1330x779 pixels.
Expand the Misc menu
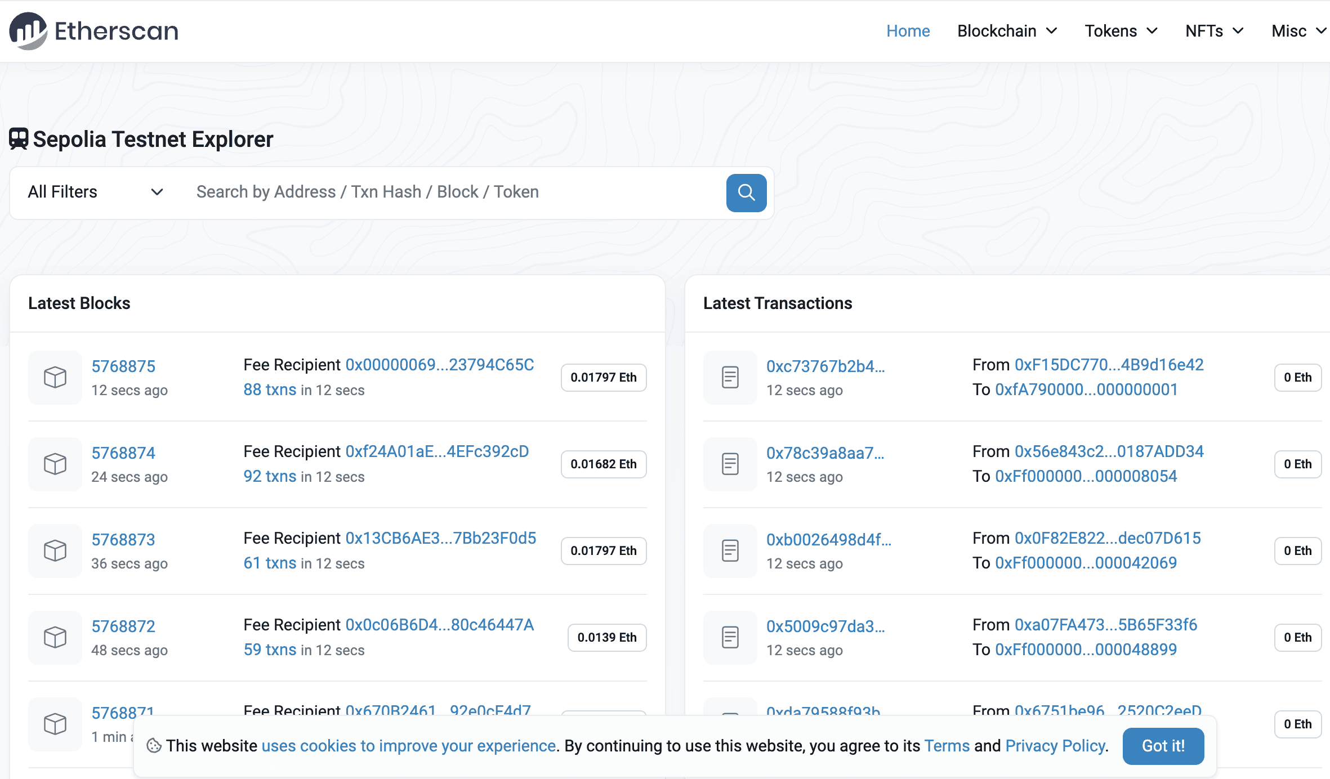coord(1299,31)
